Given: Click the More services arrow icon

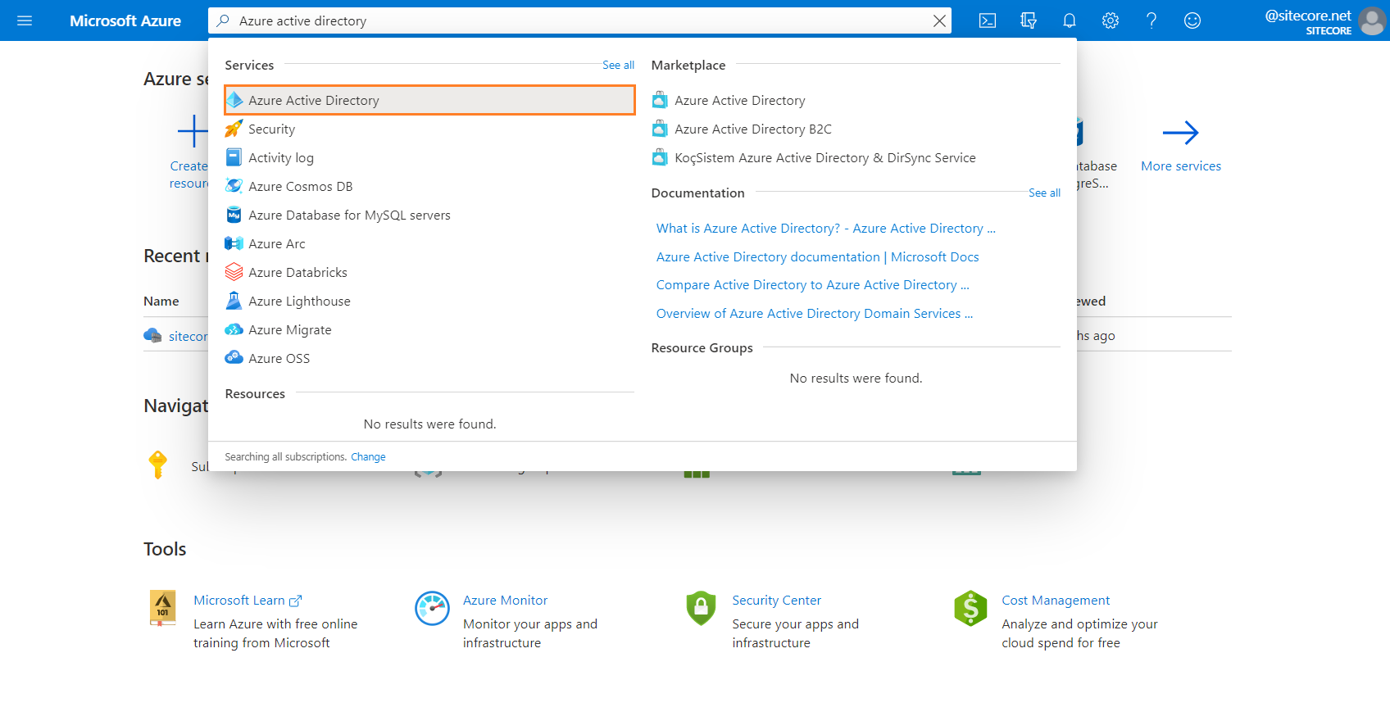Looking at the screenshot, I should coord(1180,132).
